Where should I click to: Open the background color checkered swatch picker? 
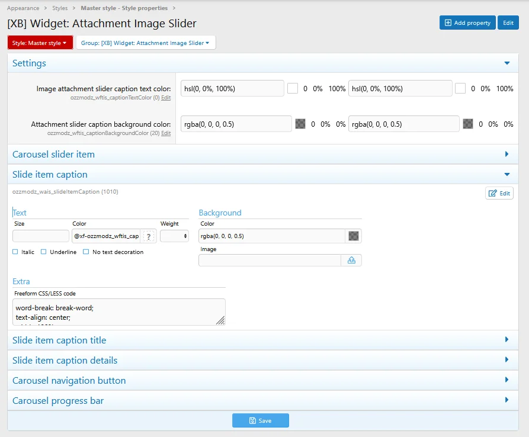tap(354, 236)
